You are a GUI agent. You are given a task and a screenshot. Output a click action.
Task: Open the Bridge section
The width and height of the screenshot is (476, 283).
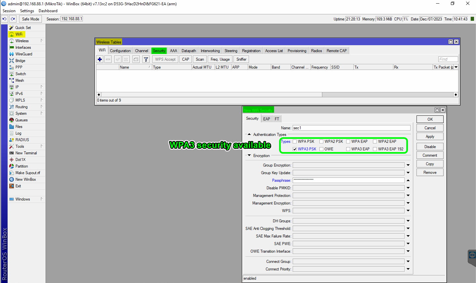(x=20, y=61)
